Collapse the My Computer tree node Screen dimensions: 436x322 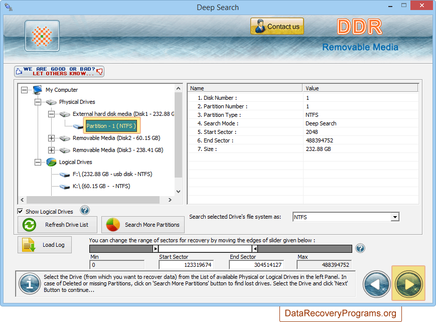coord(25,90)
